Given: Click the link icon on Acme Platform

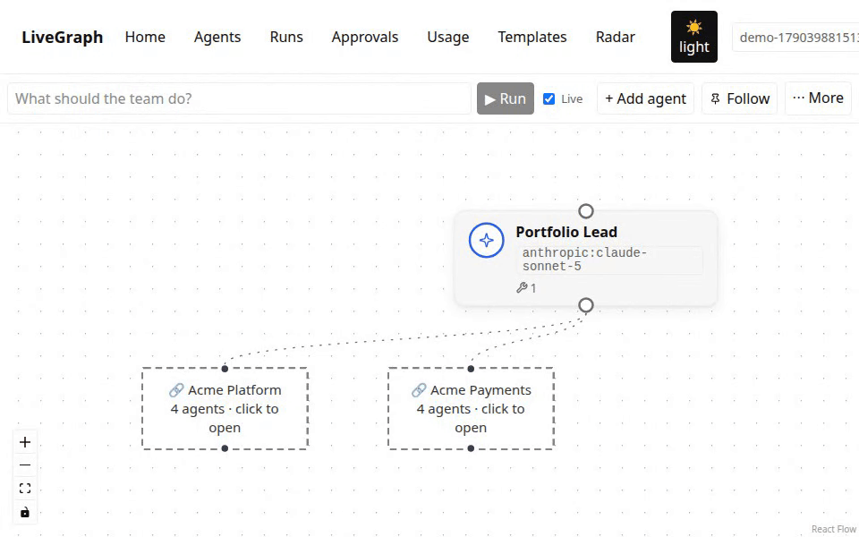Looking at the screenshot, I should (176, 390).
